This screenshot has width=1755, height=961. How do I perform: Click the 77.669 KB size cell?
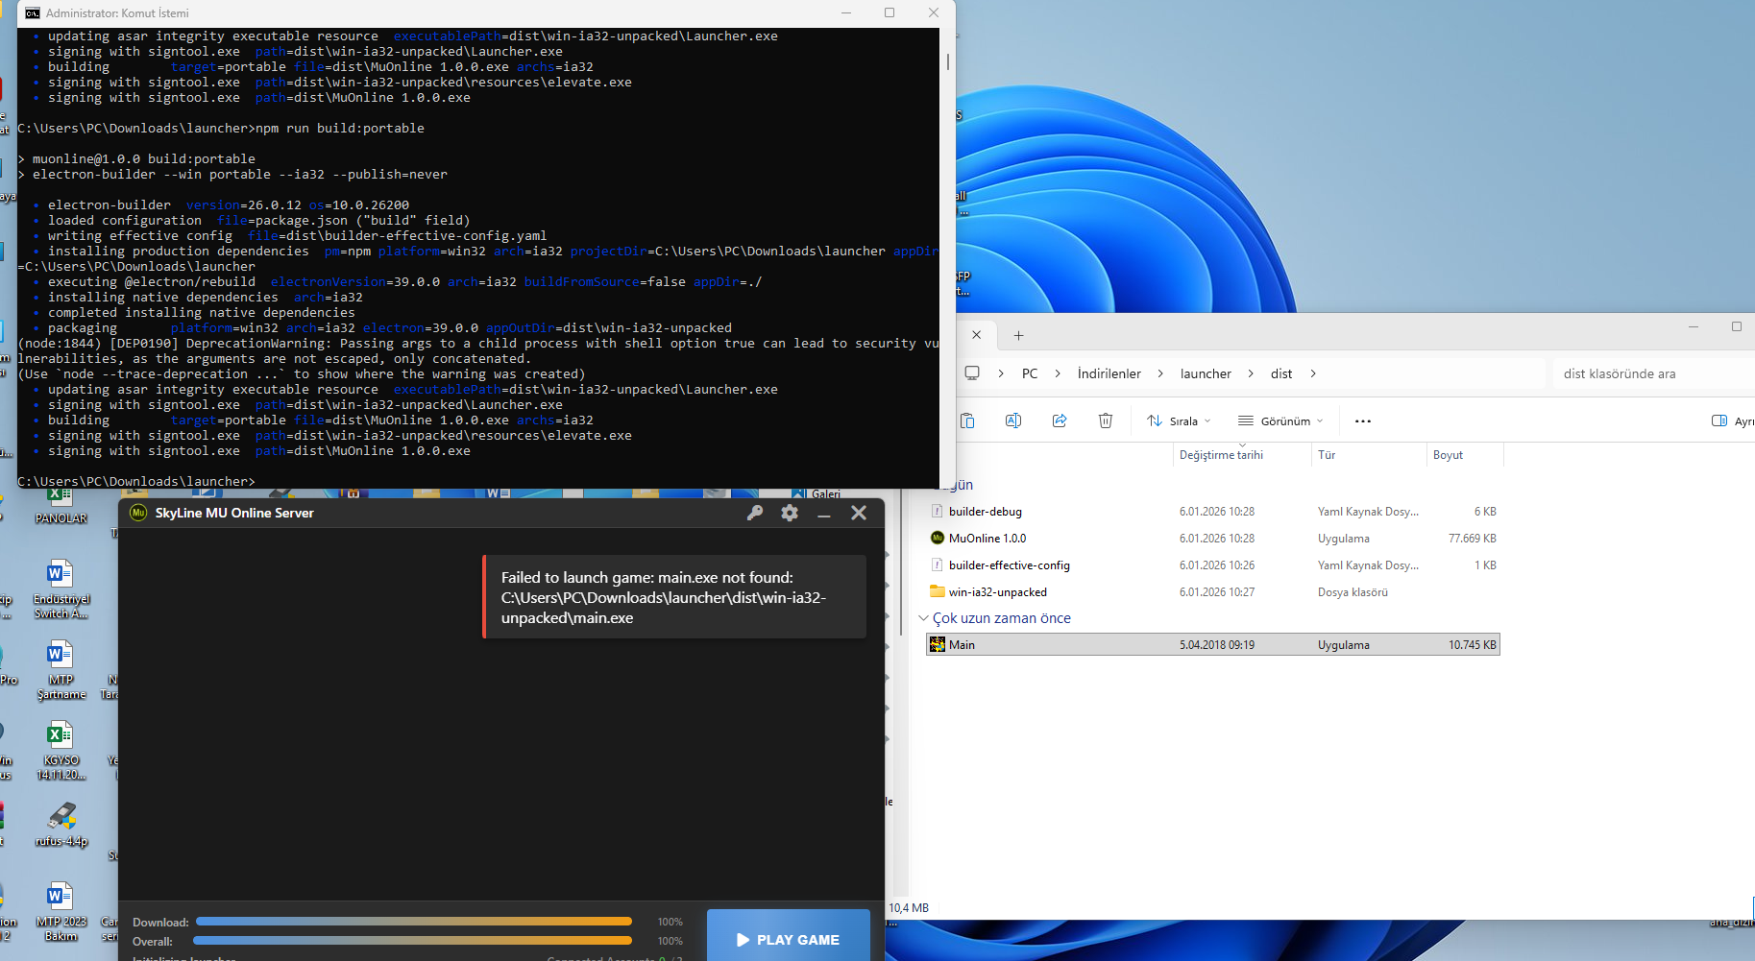click(x=1472, y=539)
